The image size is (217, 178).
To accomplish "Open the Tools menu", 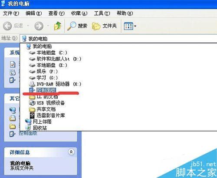I will point(102,13).
